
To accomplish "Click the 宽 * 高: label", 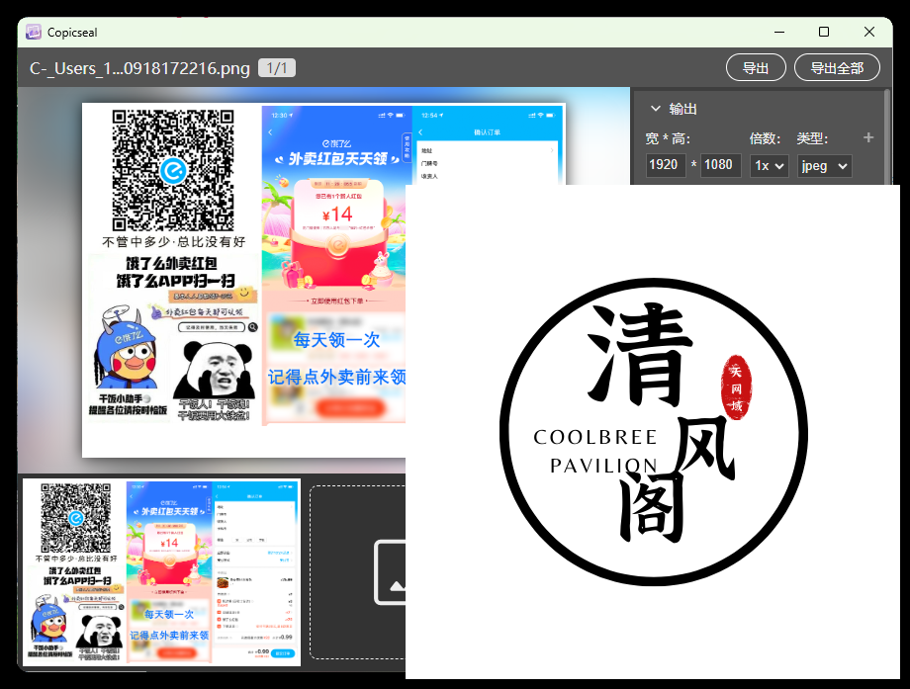I will (x=668, y=138).
